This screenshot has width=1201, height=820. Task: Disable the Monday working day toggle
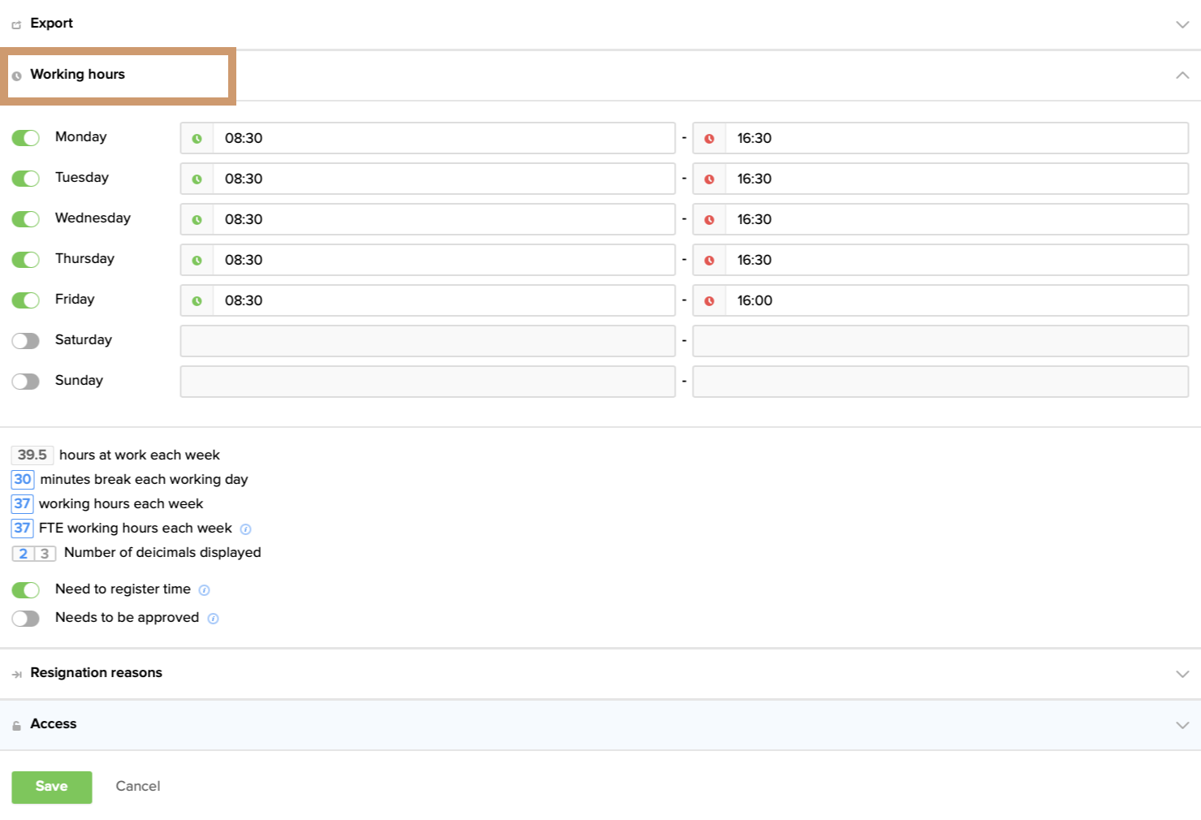[26, 138]
